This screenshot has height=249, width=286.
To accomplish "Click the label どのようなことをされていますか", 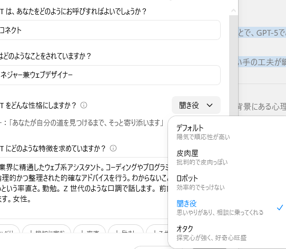I will tap(46, 56).
